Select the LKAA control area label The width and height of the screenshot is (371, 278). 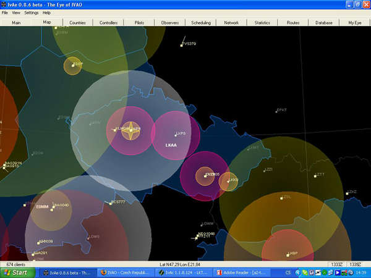click(x=171, y=145)
